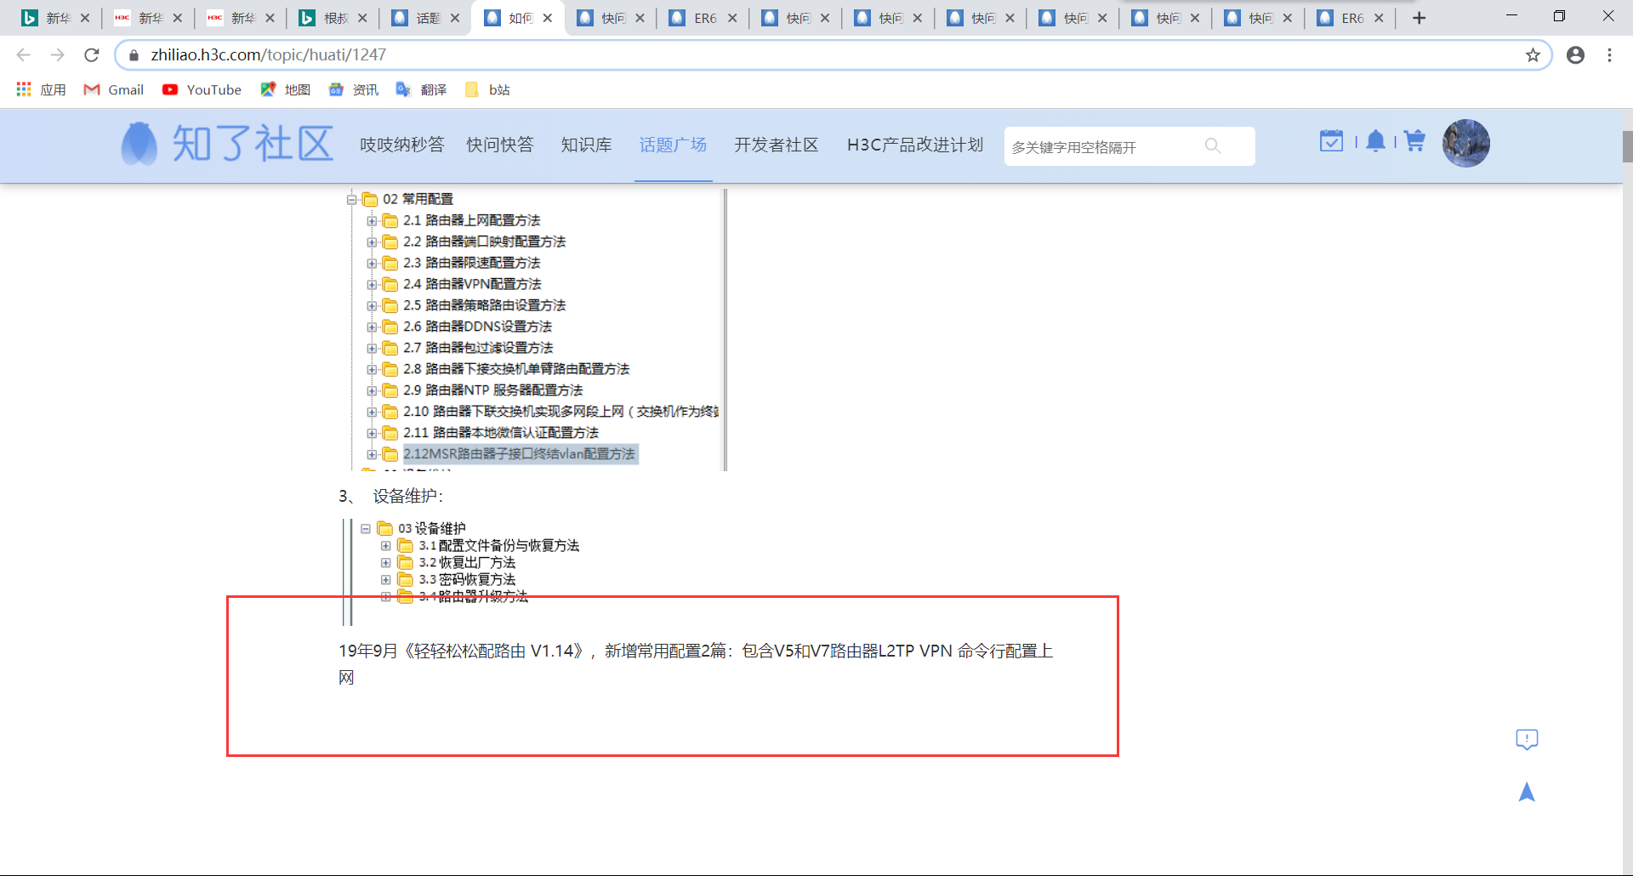Click the feedback speech bubble icon
Viewport: 1633px width, 876px height.
point(1527,740)
